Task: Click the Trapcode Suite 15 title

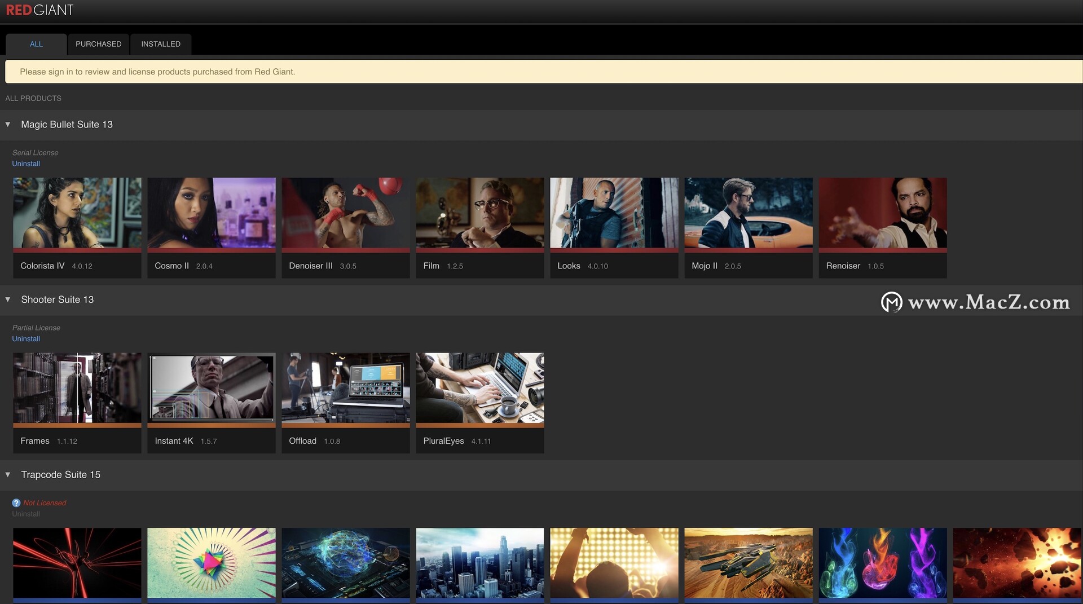Action: point(60,475)
